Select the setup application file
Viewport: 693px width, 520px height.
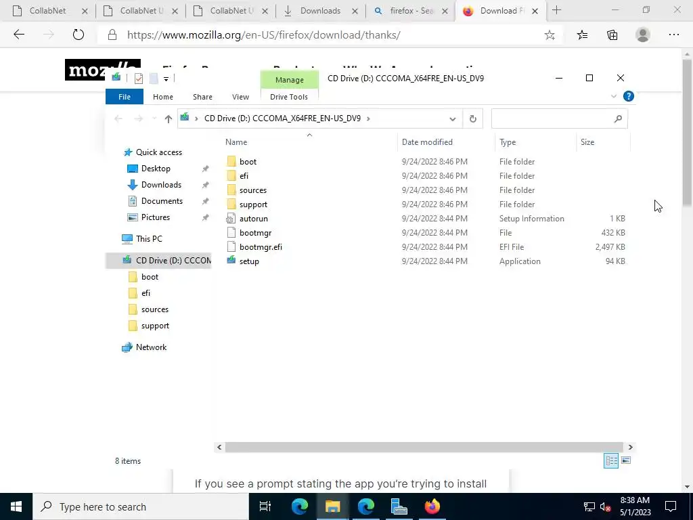point(249,261)
